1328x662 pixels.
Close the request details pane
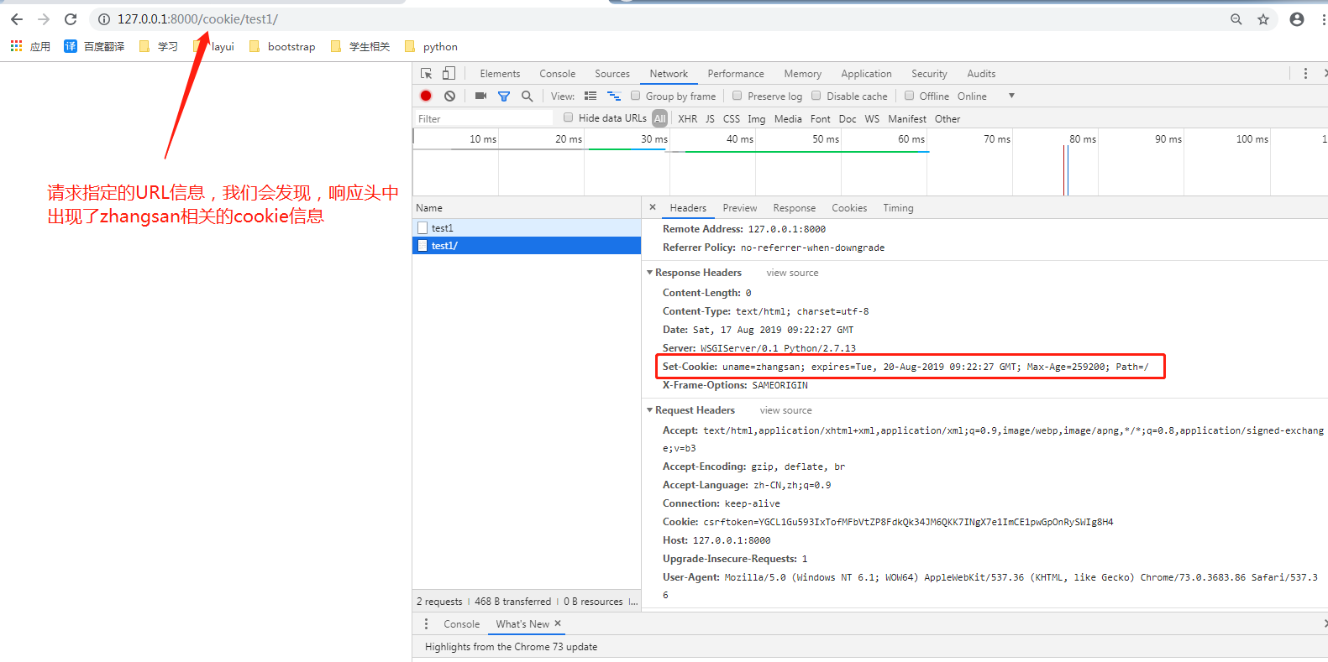coord(653,207)
